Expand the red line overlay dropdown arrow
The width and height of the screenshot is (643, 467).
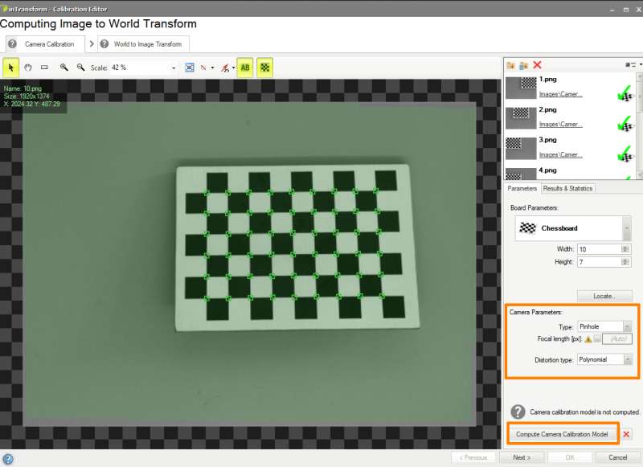click(212, 68)
